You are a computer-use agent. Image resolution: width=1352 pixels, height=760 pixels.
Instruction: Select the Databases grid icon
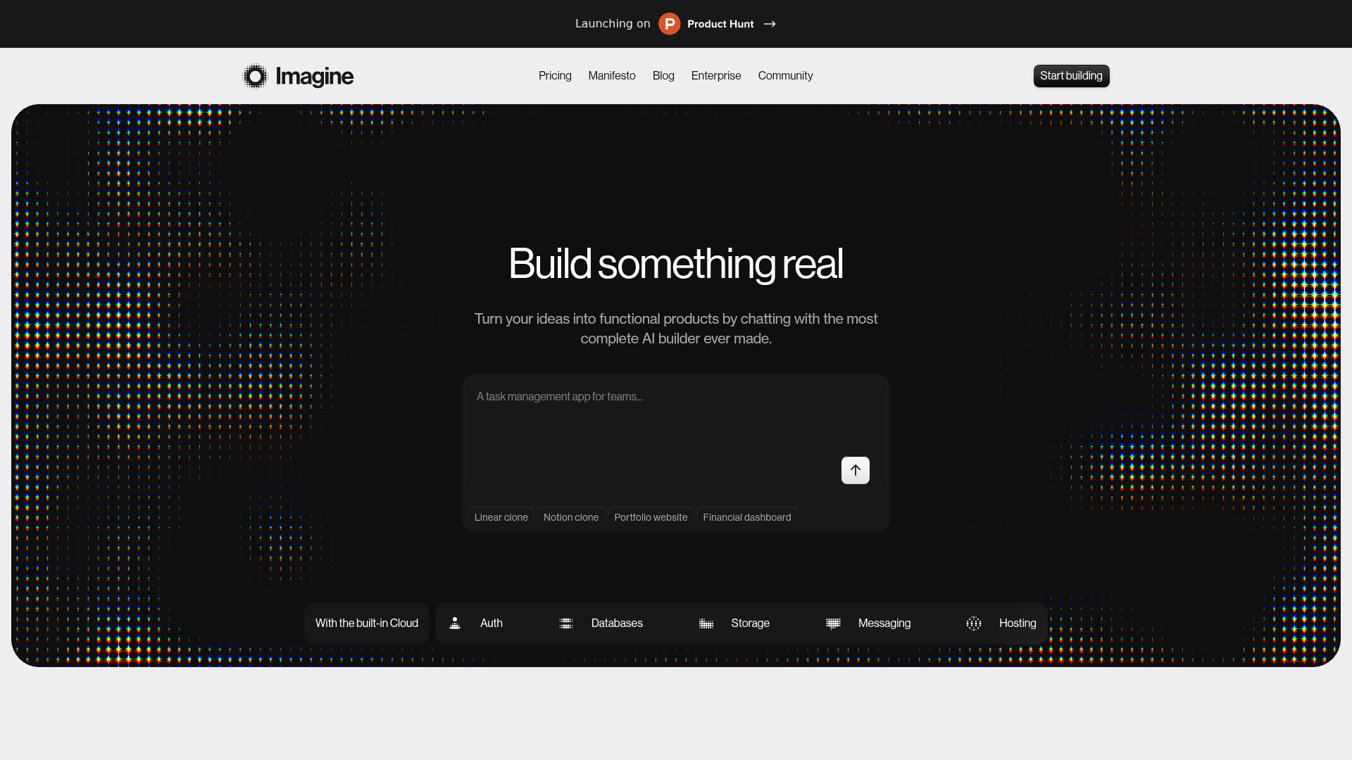click(566, 623)
